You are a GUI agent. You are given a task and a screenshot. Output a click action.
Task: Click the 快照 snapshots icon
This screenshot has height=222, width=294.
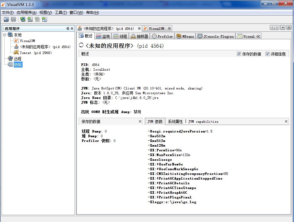(x=10, y=64)
